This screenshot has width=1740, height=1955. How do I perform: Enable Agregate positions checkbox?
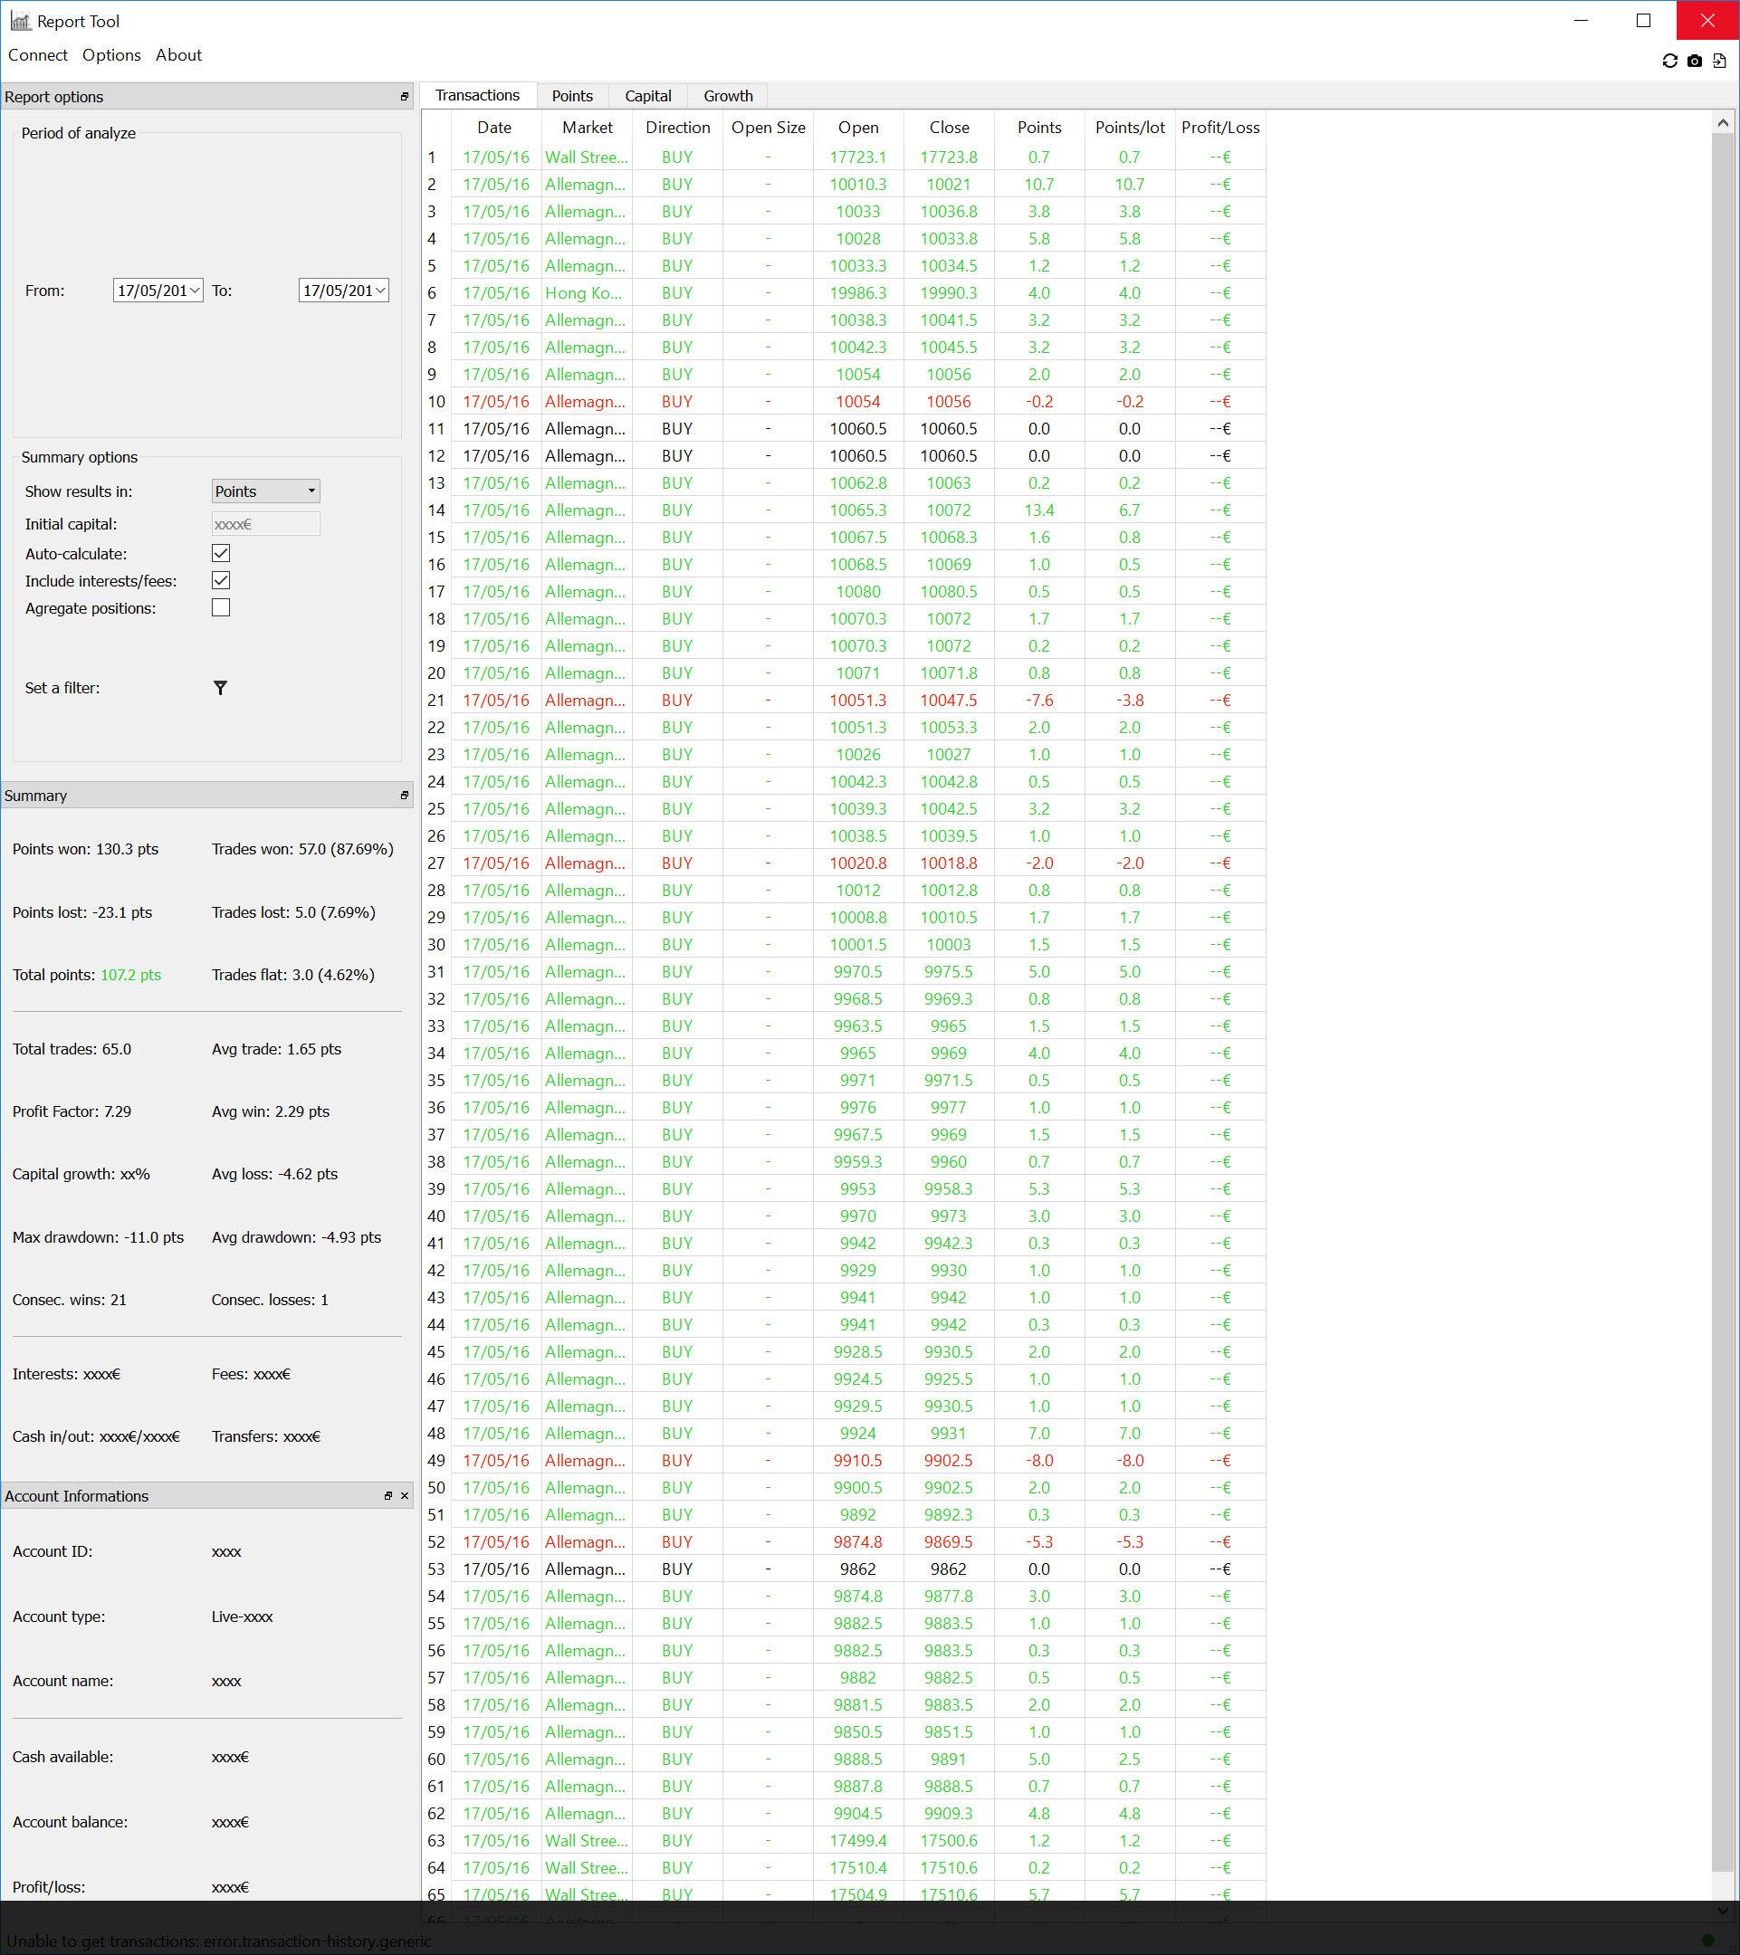(x=221, y=607)
